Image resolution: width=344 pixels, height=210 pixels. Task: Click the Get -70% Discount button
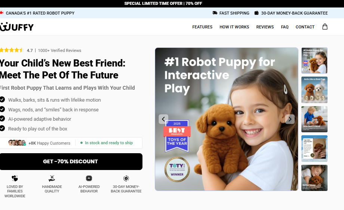coord(71,161)
